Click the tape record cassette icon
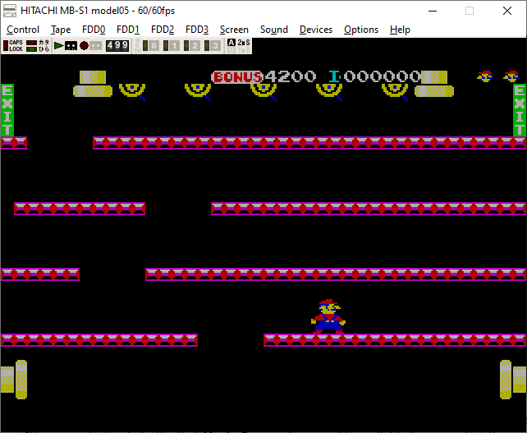 91,45
